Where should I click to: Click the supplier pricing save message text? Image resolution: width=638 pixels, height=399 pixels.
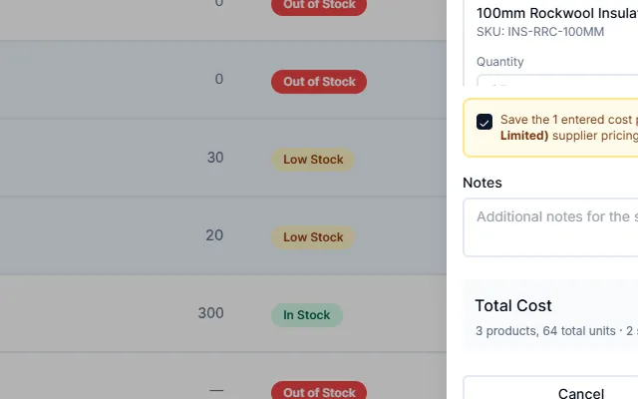coord(569,128)
